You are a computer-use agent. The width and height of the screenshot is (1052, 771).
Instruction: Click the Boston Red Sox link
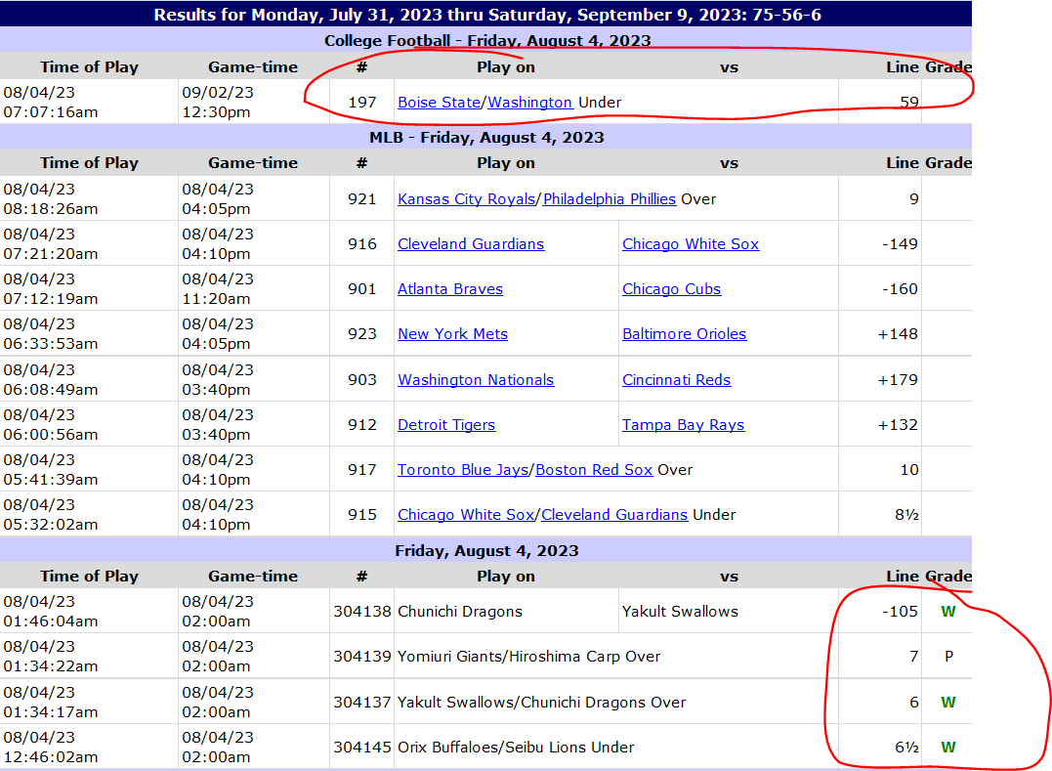594,470
